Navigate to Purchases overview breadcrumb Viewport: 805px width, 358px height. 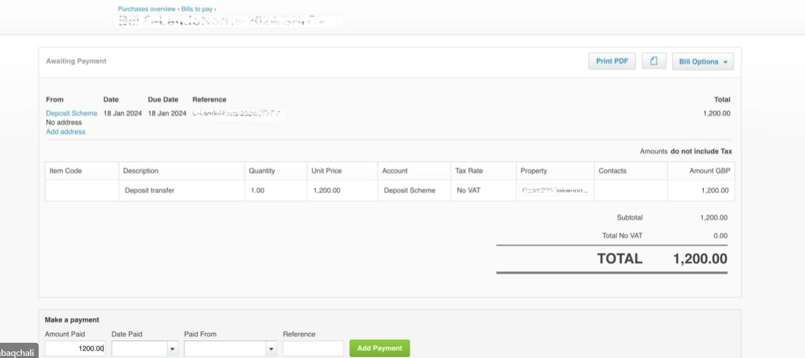point(146,9)
